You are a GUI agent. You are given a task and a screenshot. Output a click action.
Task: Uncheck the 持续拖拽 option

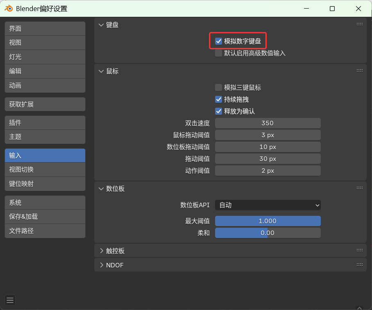point(219,100)
